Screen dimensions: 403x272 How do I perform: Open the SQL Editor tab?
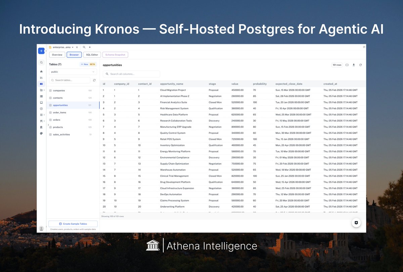point(92,55)
